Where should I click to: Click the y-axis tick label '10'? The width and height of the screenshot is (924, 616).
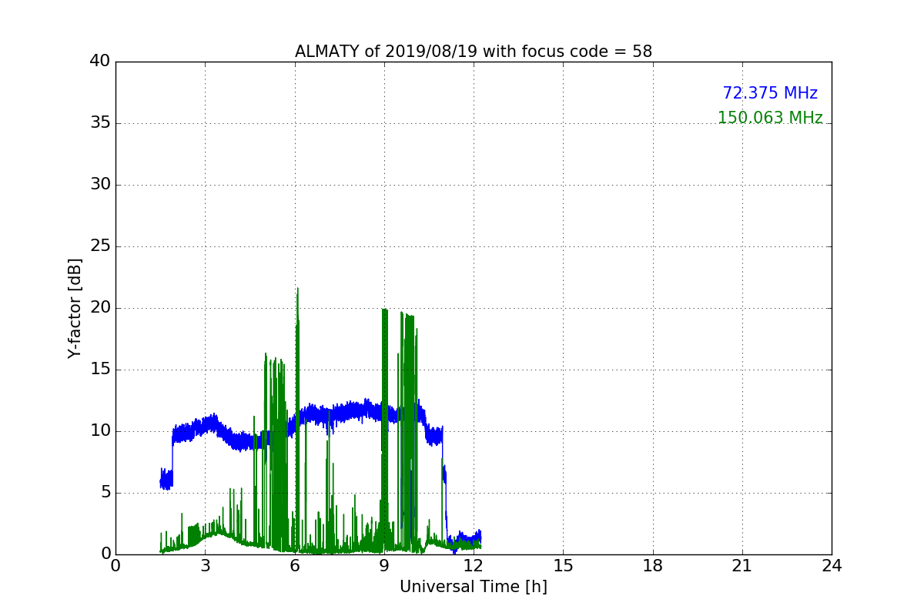pyautogui.click(x=100, y=431)
